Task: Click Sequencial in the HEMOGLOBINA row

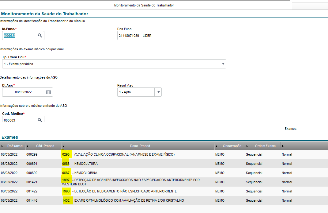Action: [254, 173]
